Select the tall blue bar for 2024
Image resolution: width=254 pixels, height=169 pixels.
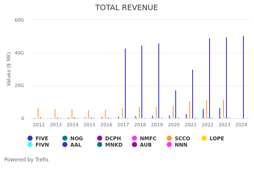pyautogui.click(x=243, y=77)
